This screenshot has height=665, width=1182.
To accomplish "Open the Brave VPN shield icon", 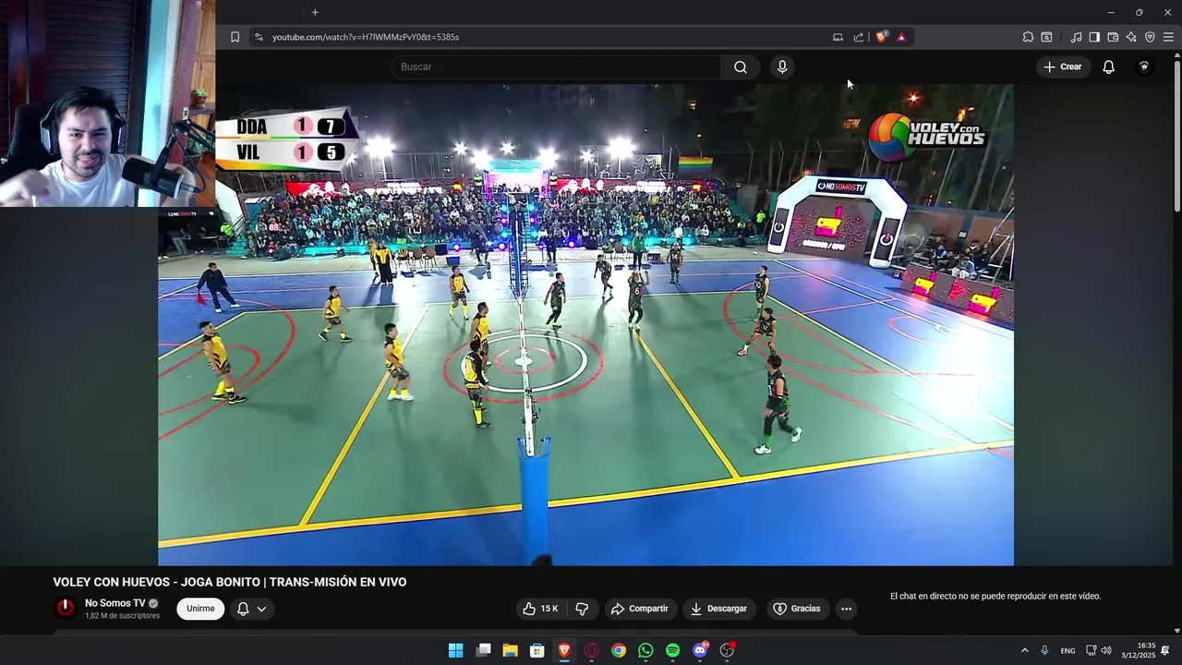I will 1150,37.
